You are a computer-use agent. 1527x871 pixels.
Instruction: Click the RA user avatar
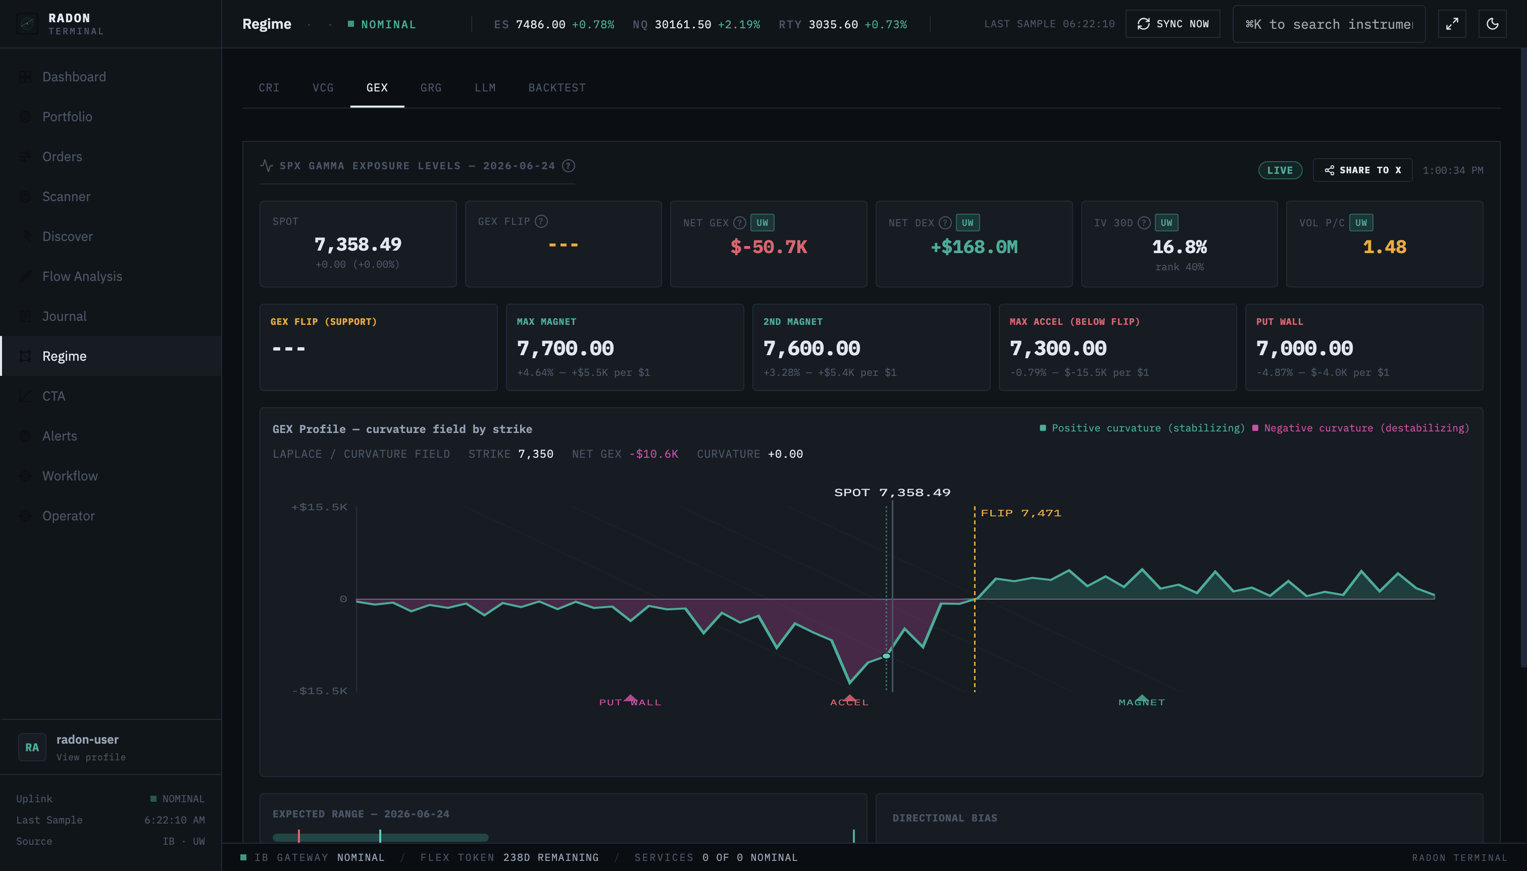32,747
